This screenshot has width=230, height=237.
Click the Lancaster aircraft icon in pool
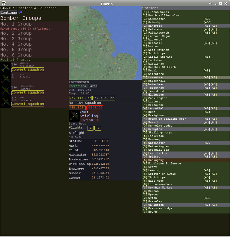point(5,102)
